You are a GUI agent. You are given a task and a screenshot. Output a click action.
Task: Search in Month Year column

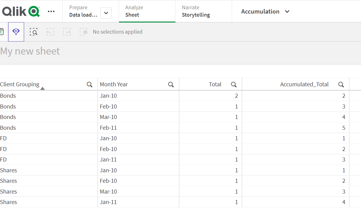click(x=171, y=84)
